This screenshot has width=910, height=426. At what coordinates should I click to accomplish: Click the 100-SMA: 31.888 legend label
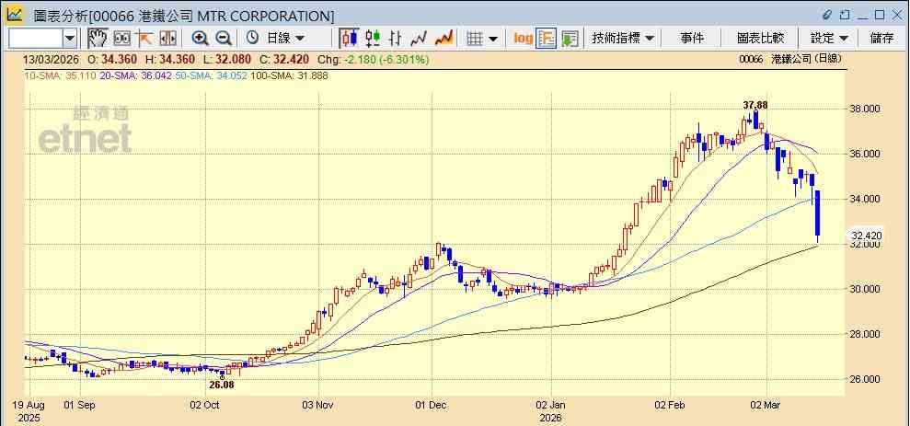[288, 75]
